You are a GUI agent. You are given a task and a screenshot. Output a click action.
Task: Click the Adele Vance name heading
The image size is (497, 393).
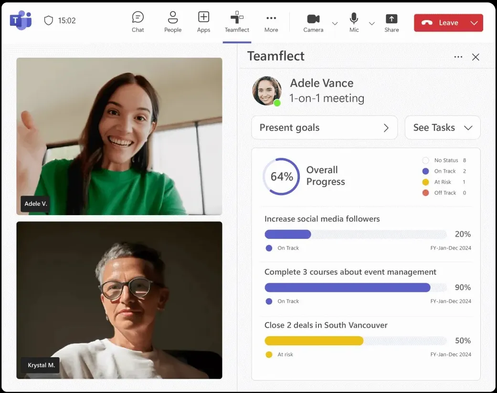pos(322,83)
